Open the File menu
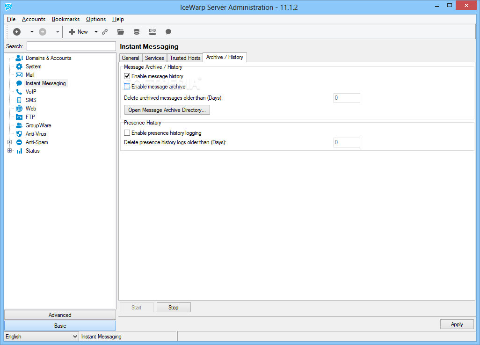480x345 pixels. tap(11, 19)
